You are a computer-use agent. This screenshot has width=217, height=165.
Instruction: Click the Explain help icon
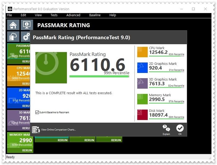[x=166, y=130]
